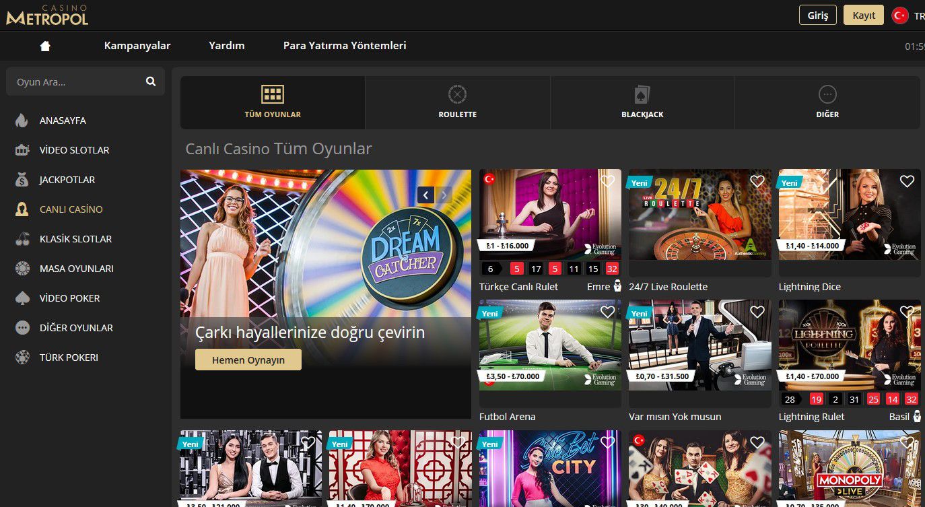The height and width of the screenshot is (507, 925).
Task: Open Video Slotlar from the sidebar
Action: pyautogui.click(x=74, y=150)
